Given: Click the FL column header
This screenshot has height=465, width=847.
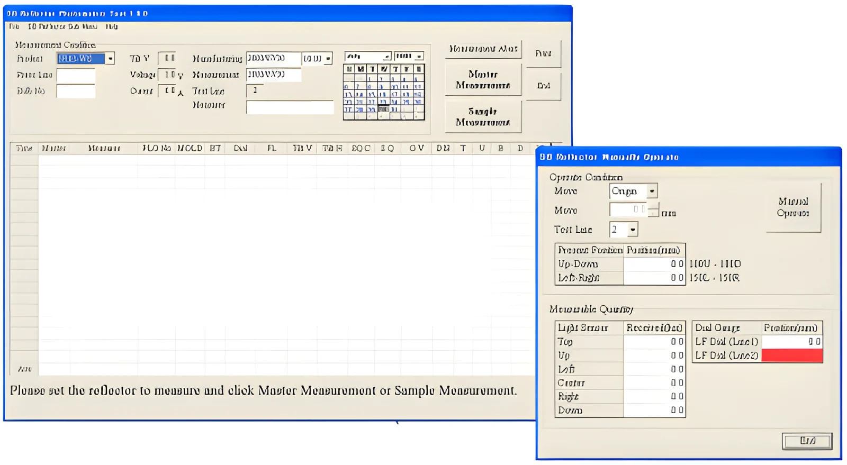Looking at the screenshot, I should coord(272,149).
